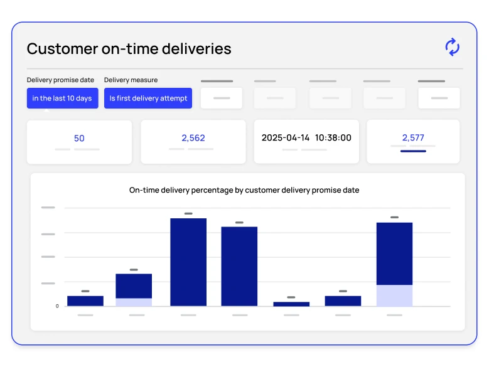Image resolution: width=489 pixels, height=367 pixels.
Task: Click the sixth bar in the chart
Action: (x=343, y=301)
